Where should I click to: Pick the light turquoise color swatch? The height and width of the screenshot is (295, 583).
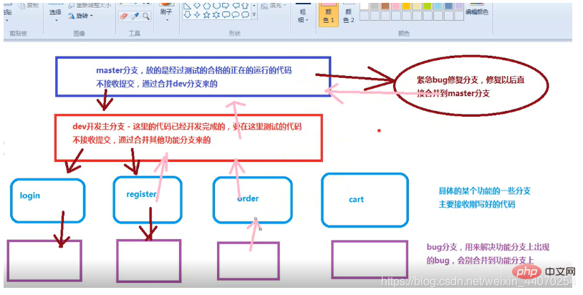[438, 6]
